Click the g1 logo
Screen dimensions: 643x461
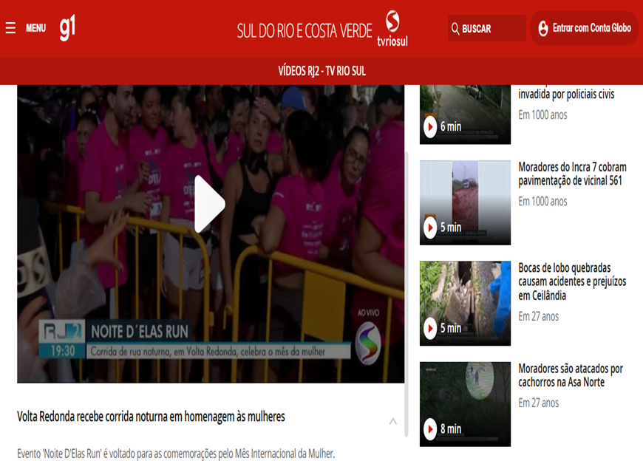pos(67,28)
